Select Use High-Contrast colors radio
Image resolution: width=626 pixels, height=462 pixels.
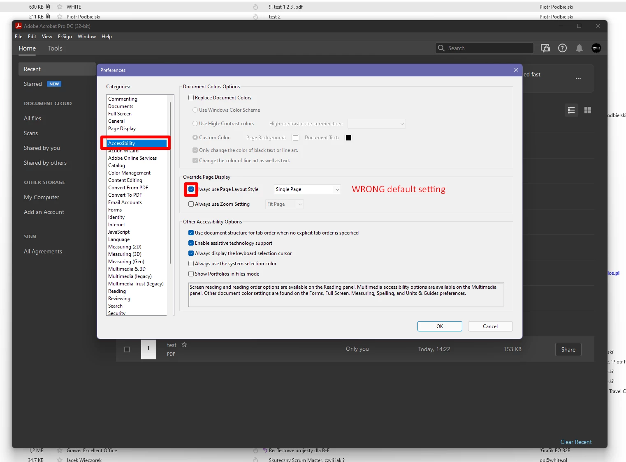(x=195, y=124)
